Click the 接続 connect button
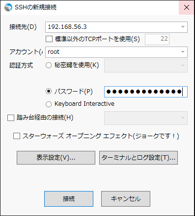Viewport: 195px width, 216px height. 69,199
